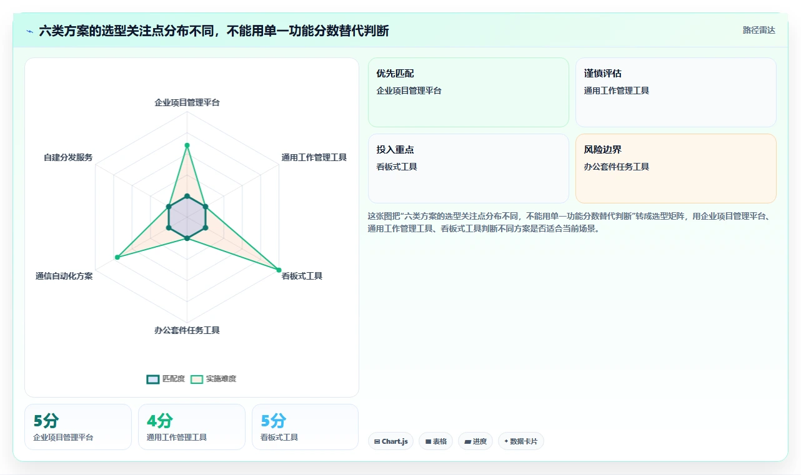Screen dimensions: 801x475
Task: Click 看板式工具 radar axis label
Action: (302, 276)
